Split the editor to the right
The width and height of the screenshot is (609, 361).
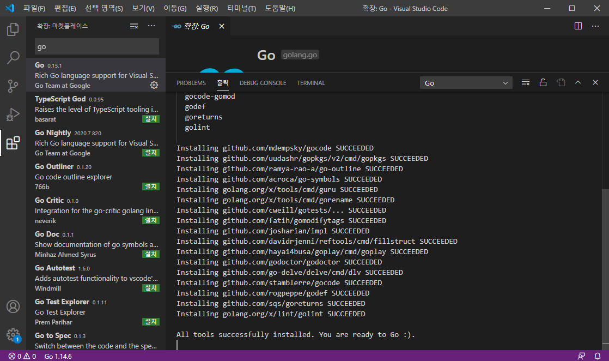coord(578,26)
